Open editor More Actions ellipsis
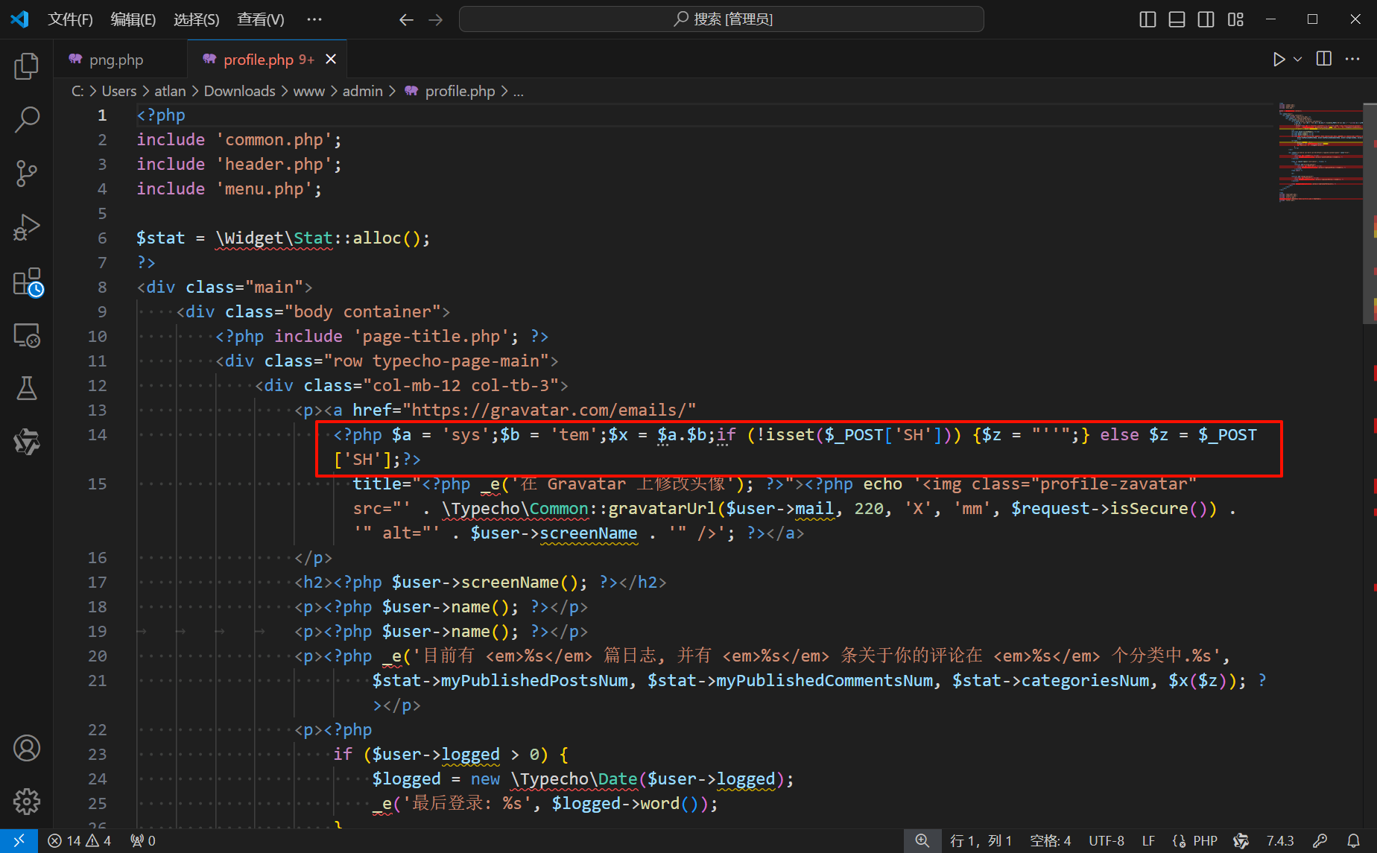 1352,59
